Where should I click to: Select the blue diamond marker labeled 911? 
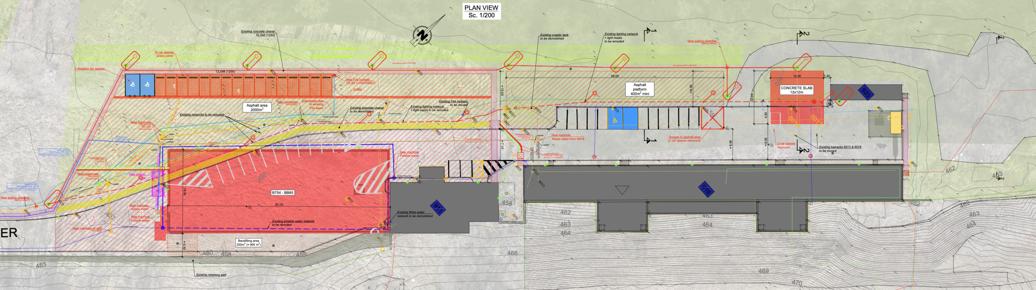click(438, 208)
